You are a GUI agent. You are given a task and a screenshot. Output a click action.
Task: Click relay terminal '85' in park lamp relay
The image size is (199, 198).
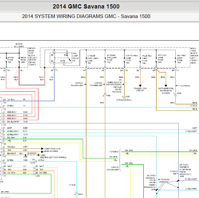[x=52, y=55]
